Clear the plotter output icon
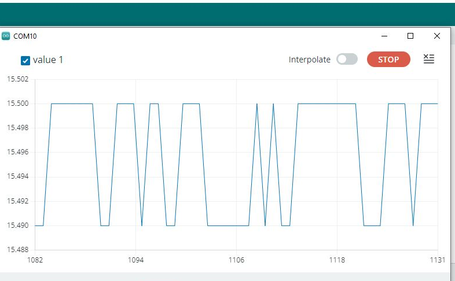Image resolution: width=455 pixels, height=281 pixels. tap(429, 59)
